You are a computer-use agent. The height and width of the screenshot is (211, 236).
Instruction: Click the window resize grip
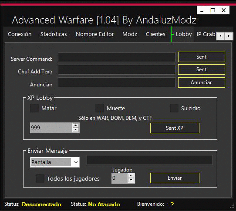coord(233,206)
